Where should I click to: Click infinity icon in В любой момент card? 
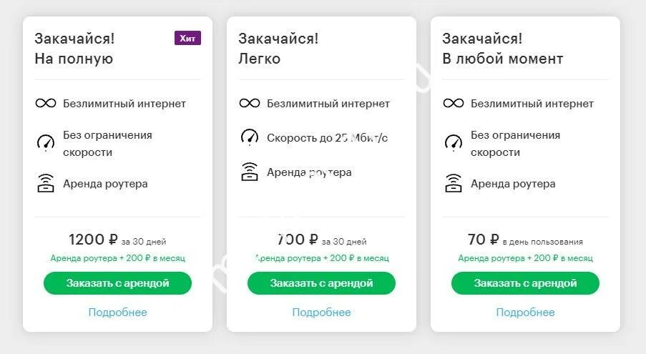tap(454, 104)
